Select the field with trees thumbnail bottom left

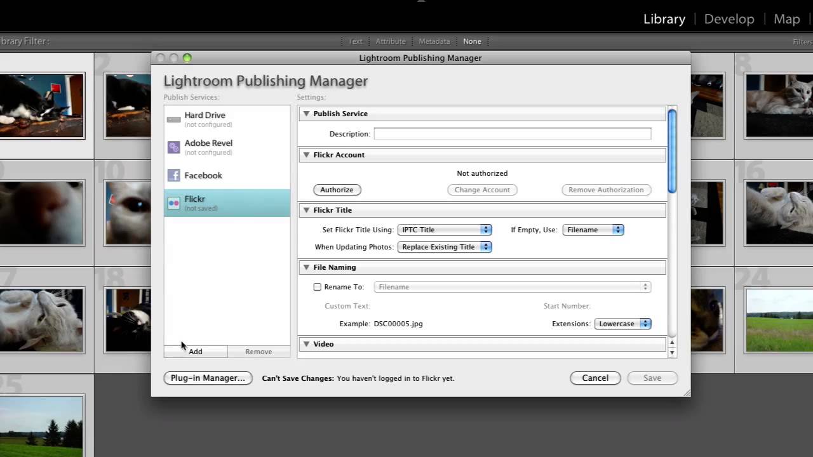[x=42, y=427]
